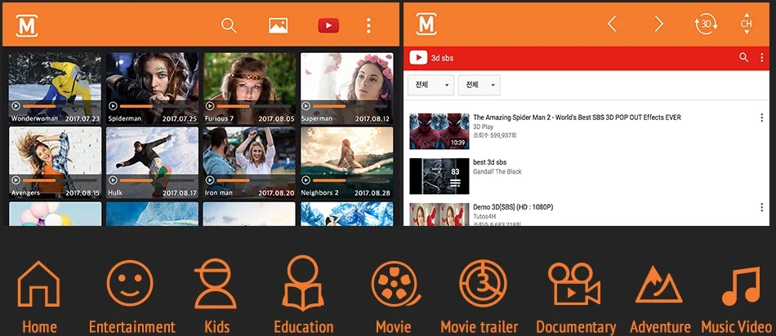Image resolution: width=776 pixels, height=336 pixels.
Task: Open the best 3d sbs playlist thumbnail
Action: point(439,176)
